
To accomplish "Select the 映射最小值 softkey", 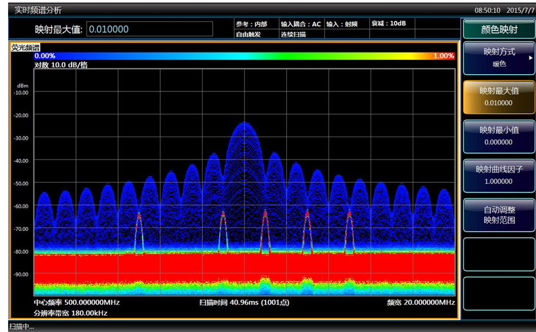I will coord(498,136).
